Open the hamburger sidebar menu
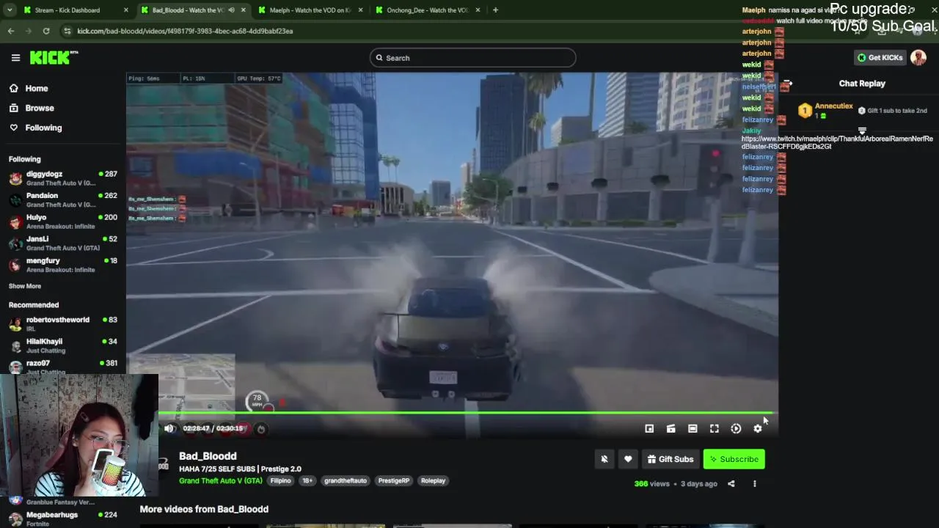 [15, 57]
